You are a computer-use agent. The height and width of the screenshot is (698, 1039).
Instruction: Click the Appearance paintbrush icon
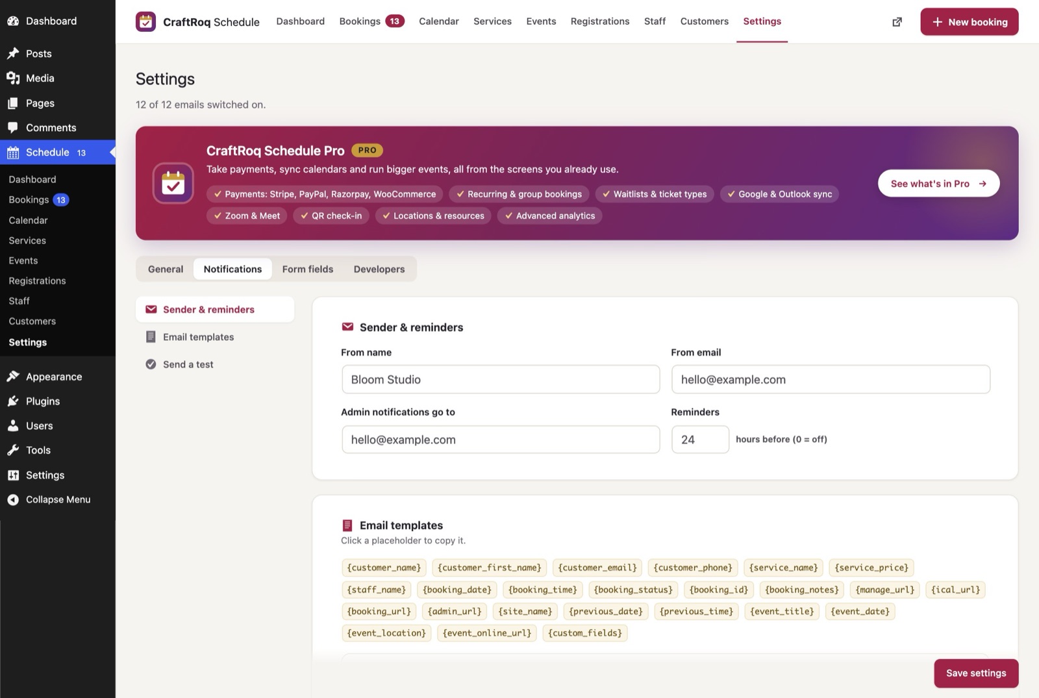tap(13, 377)
